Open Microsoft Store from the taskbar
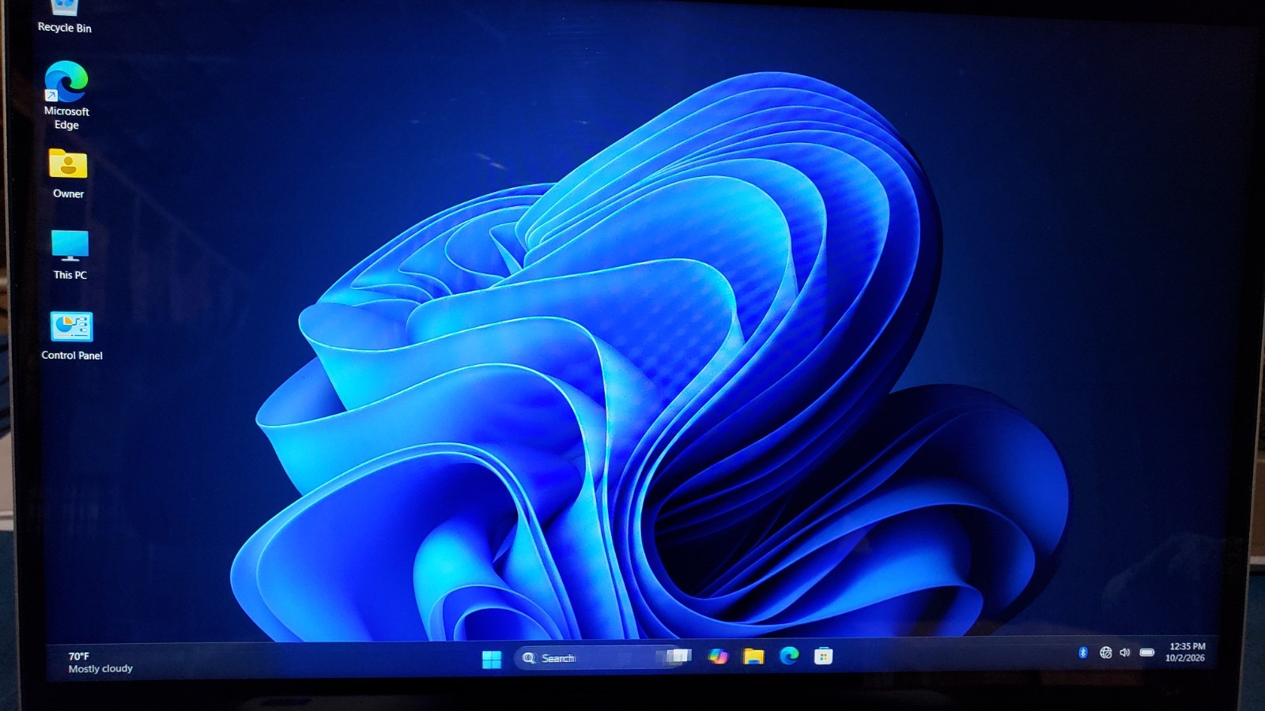 click(823, 656)
